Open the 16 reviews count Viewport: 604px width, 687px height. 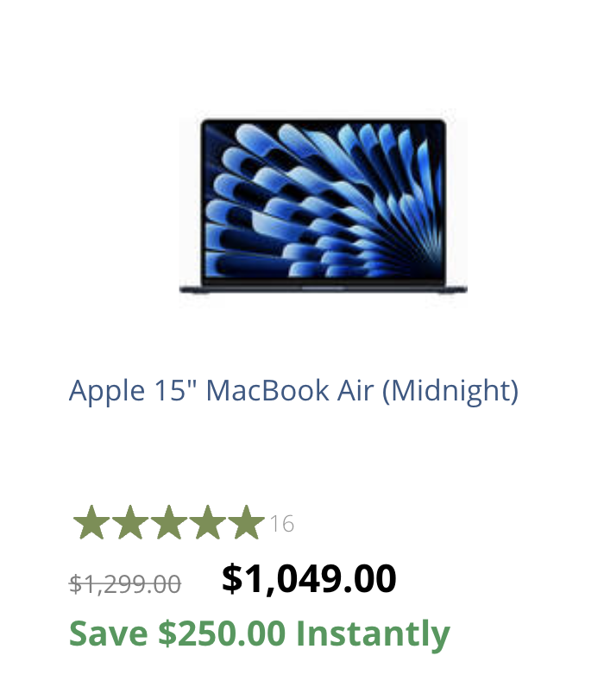(x=281, y=524)
